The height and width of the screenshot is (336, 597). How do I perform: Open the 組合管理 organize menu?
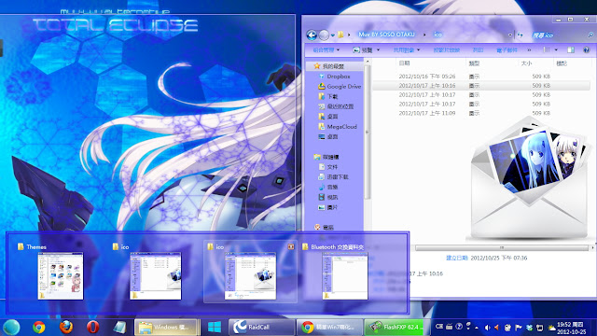pyautogui.click(x=326, y=49)
